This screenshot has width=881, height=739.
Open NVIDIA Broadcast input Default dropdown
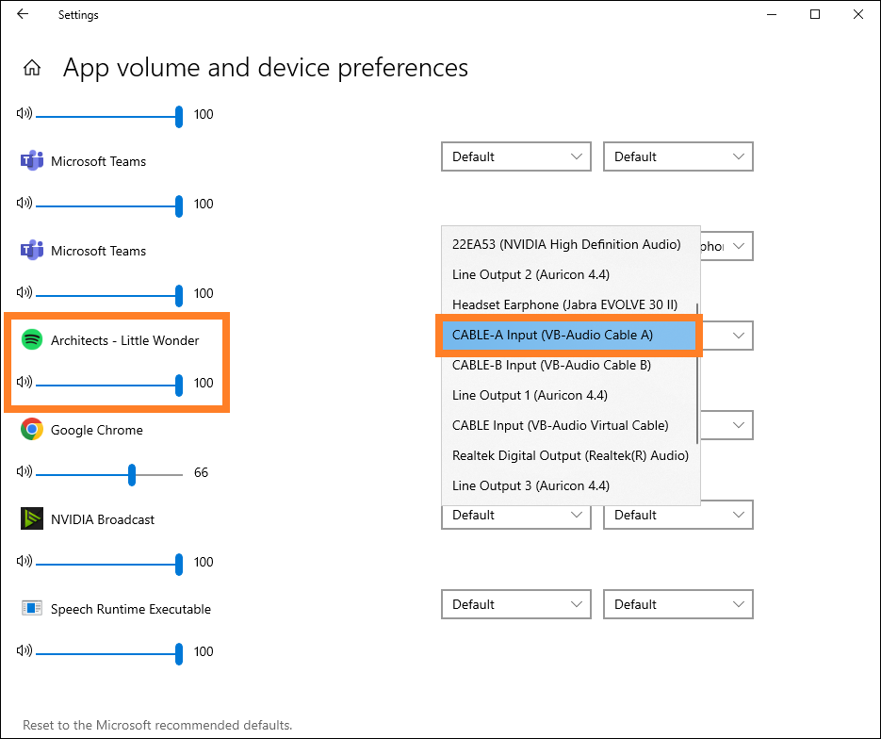point(677,515)
